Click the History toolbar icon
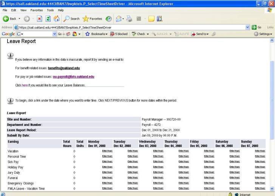 click(108, 18)
